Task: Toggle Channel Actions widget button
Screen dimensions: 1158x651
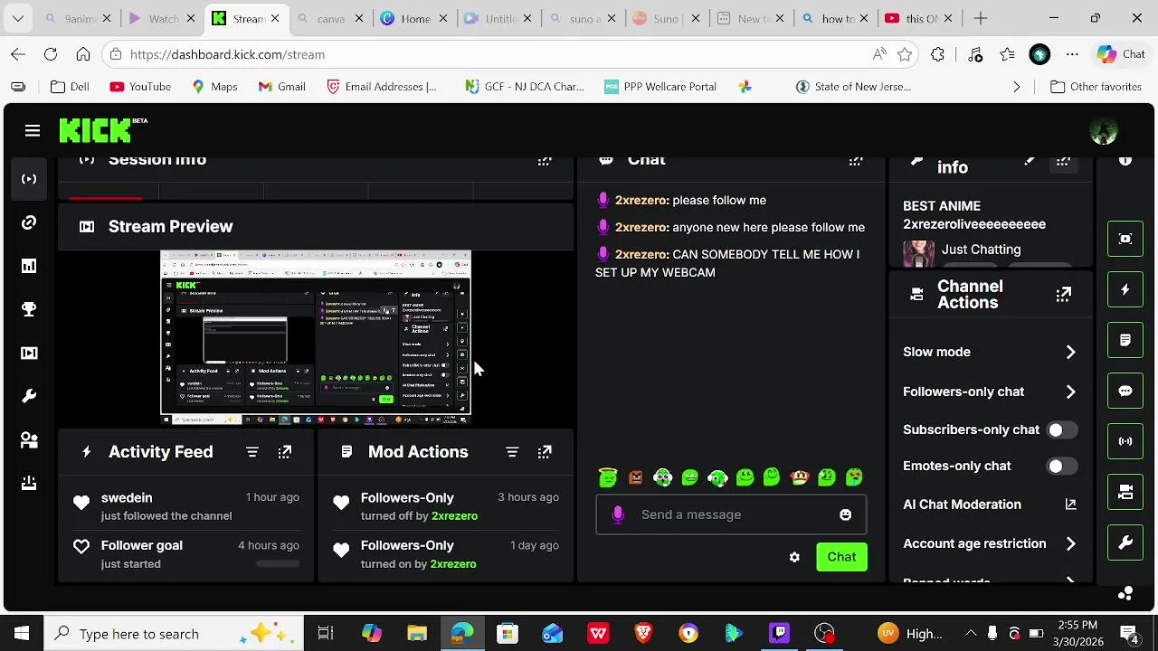Action: pyautogui.click(x=1125, y=492)
